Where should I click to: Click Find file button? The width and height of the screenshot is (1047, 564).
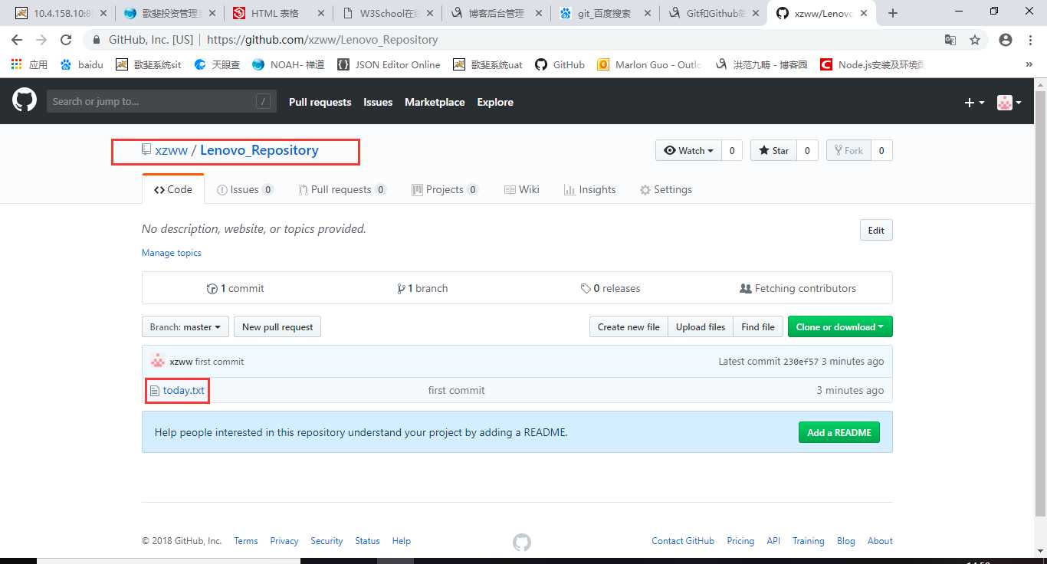[758, 326]
